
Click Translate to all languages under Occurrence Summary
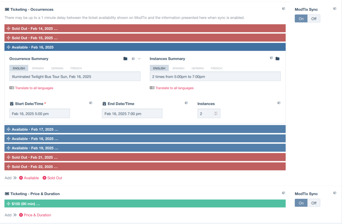[34, 88]
